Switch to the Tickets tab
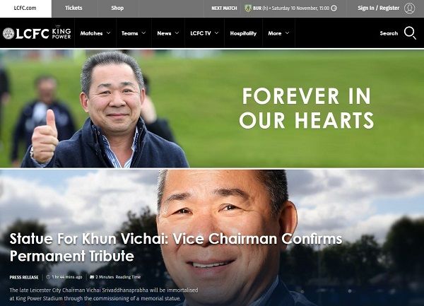This screenshot has width=424, height=306. click(73, 8)
